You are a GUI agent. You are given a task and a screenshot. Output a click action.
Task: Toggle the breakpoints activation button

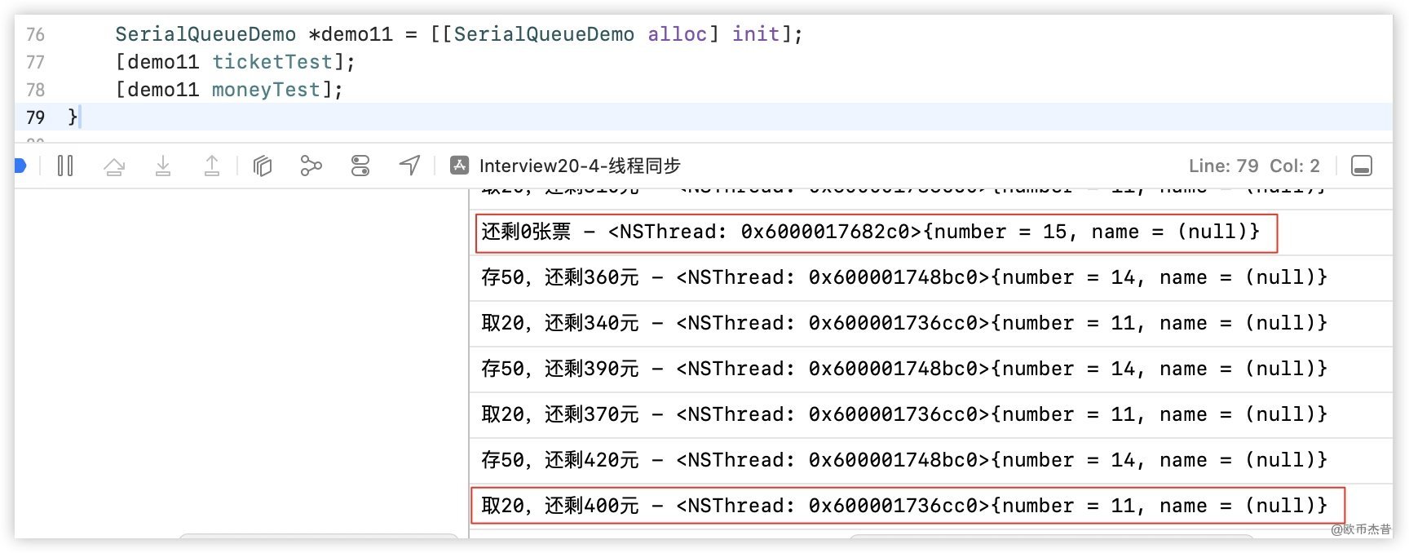[x=20, y=166]
